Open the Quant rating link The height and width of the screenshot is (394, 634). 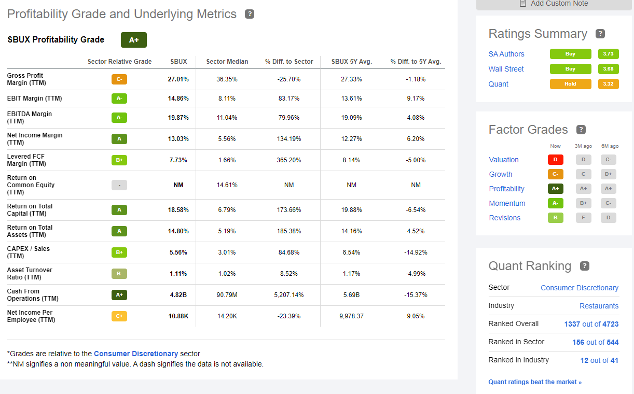tap(498, 84)
